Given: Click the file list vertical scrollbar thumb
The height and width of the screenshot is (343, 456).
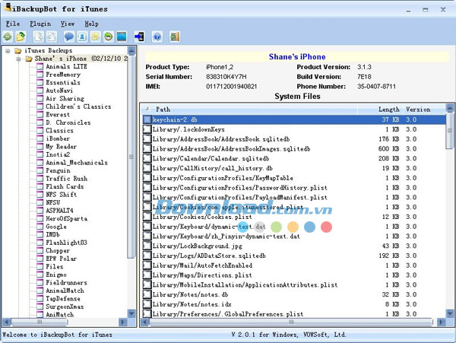Looking at the screenshot, I should (x=450, y=132).
